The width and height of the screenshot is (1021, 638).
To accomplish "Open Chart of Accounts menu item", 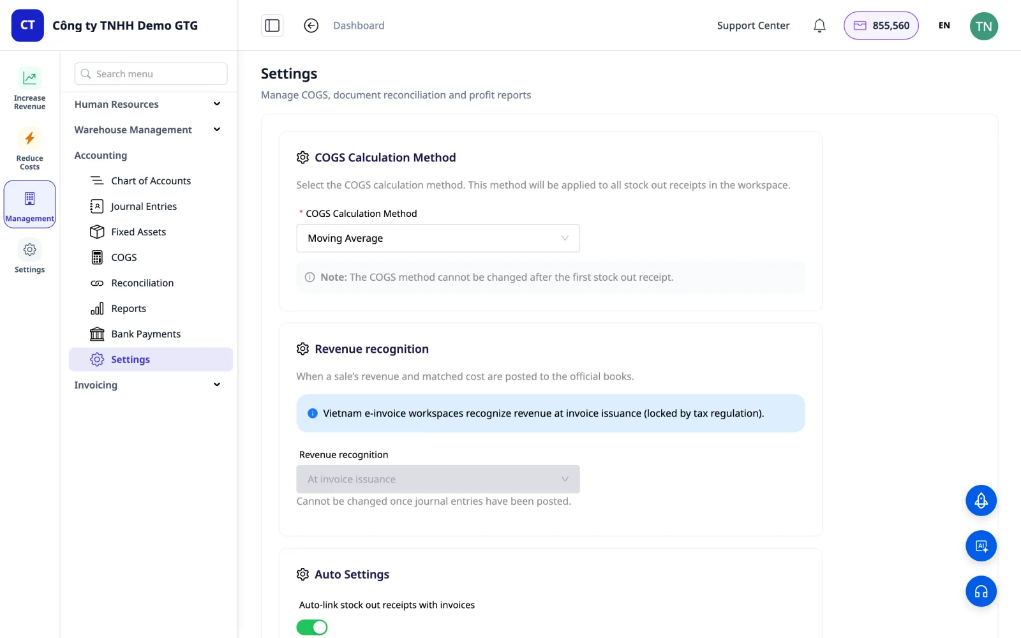I will pos(151,181).
